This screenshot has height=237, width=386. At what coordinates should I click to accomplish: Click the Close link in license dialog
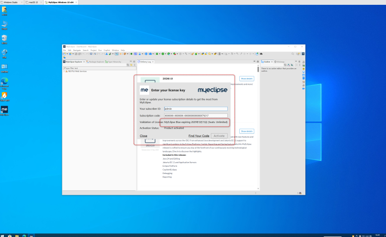[x=143, y=136]
